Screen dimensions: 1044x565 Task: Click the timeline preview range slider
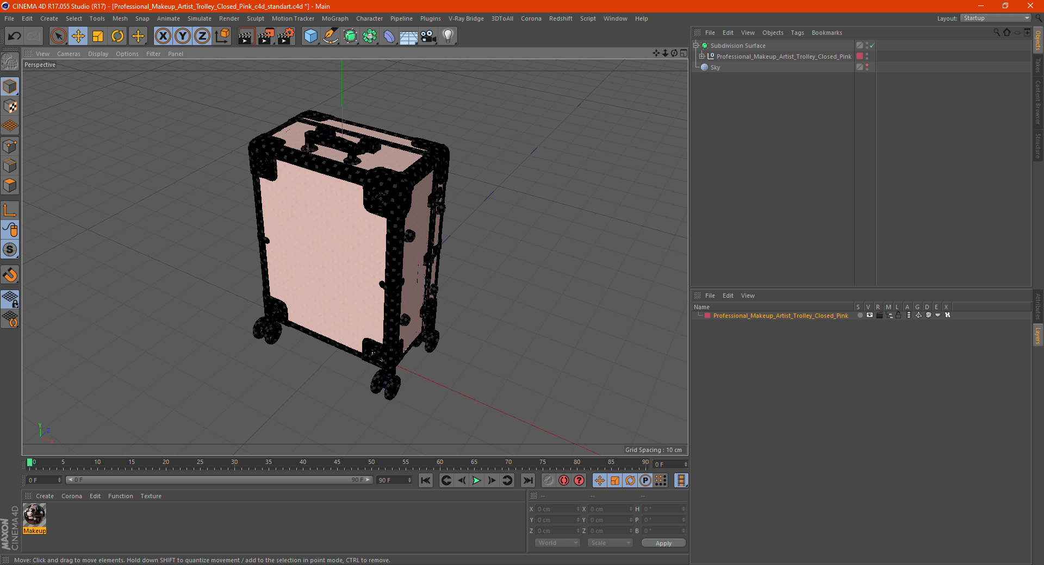[x=219, y=480]
